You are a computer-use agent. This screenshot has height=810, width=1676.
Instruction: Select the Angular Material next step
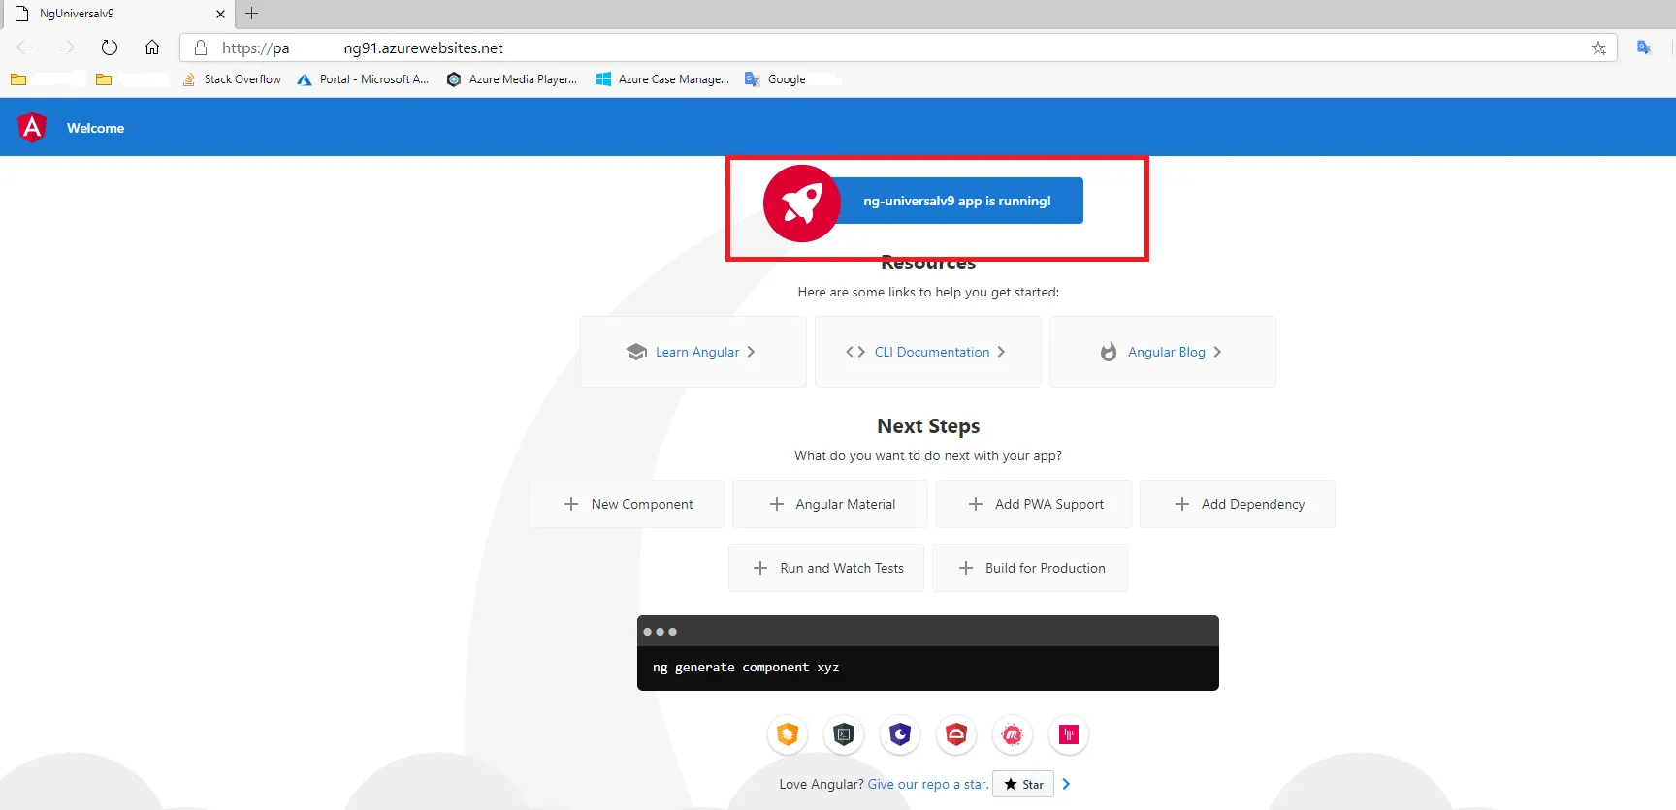830,504
